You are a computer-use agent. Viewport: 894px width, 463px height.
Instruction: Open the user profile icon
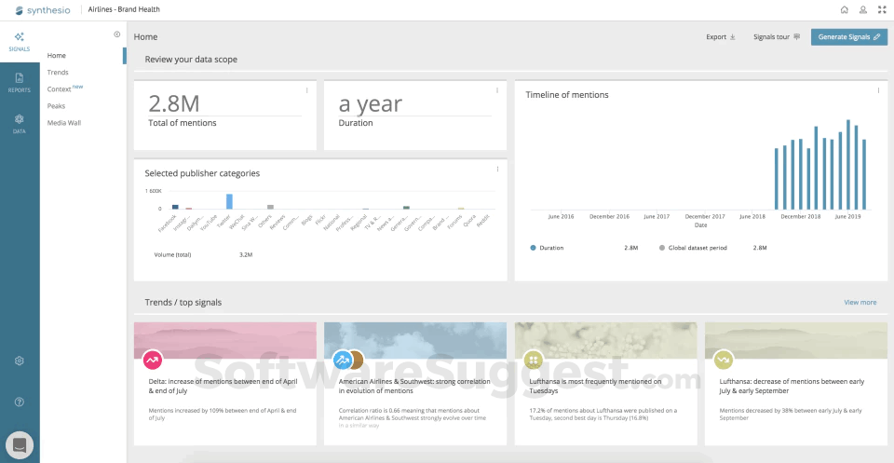point(863,10)
